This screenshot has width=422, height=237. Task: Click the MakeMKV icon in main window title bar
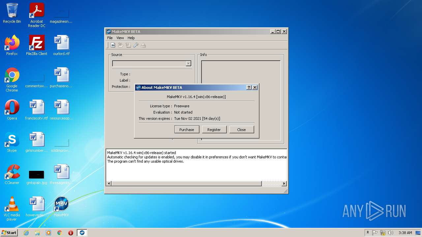pyautogui.click(x=108, y=32)
